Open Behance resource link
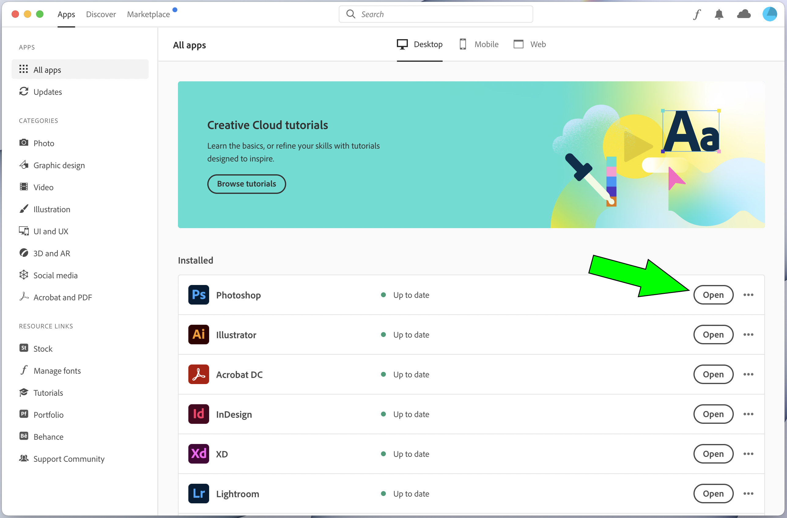This screenshot has width=787, height=518. pyautogui.click(x=41, y=436)
